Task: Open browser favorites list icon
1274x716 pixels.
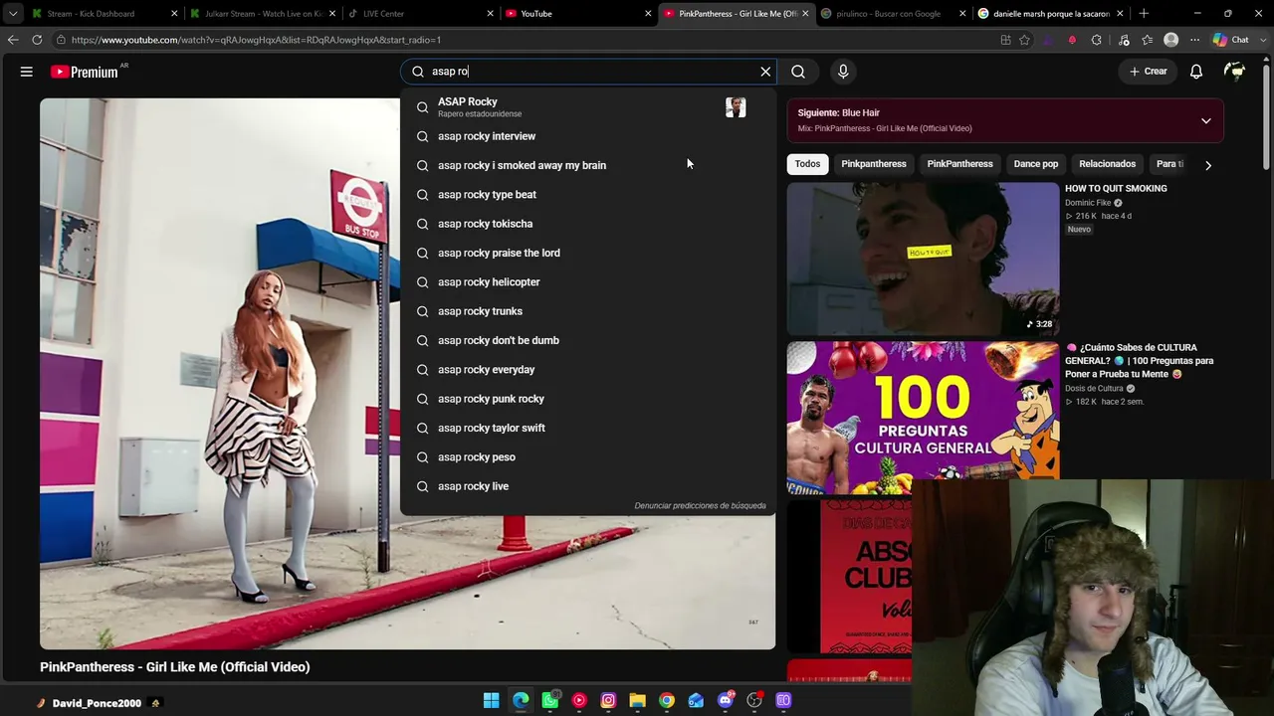Action: [1148, 40]
